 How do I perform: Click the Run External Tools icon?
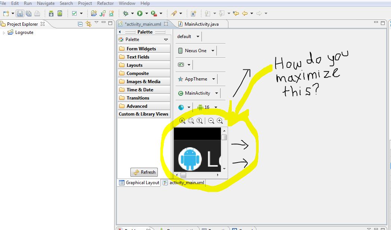pyautogui.click(x=154, y=13)
